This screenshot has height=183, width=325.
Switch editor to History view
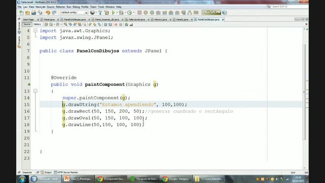tap(37, 24)
